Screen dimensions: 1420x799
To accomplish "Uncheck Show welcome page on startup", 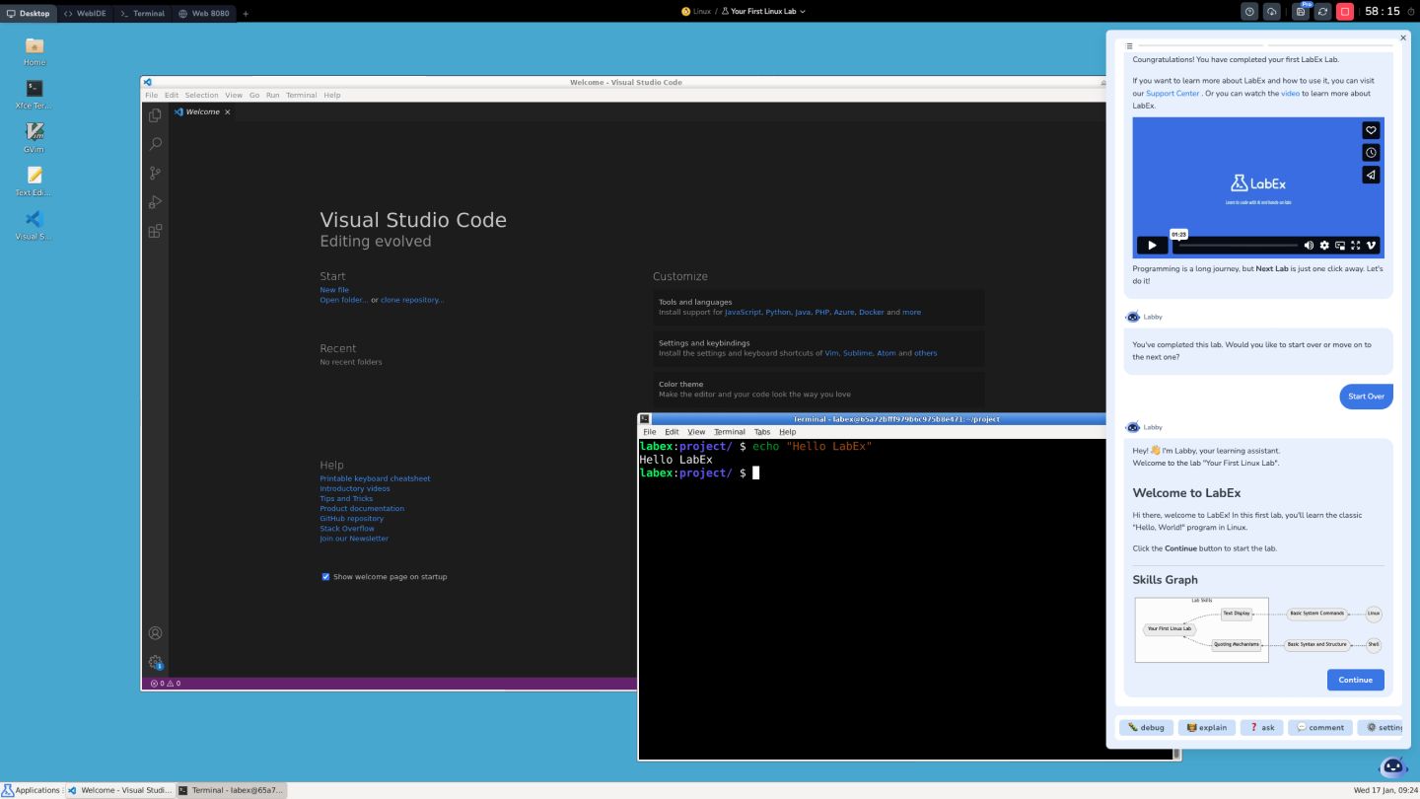I will coord(325,577).
